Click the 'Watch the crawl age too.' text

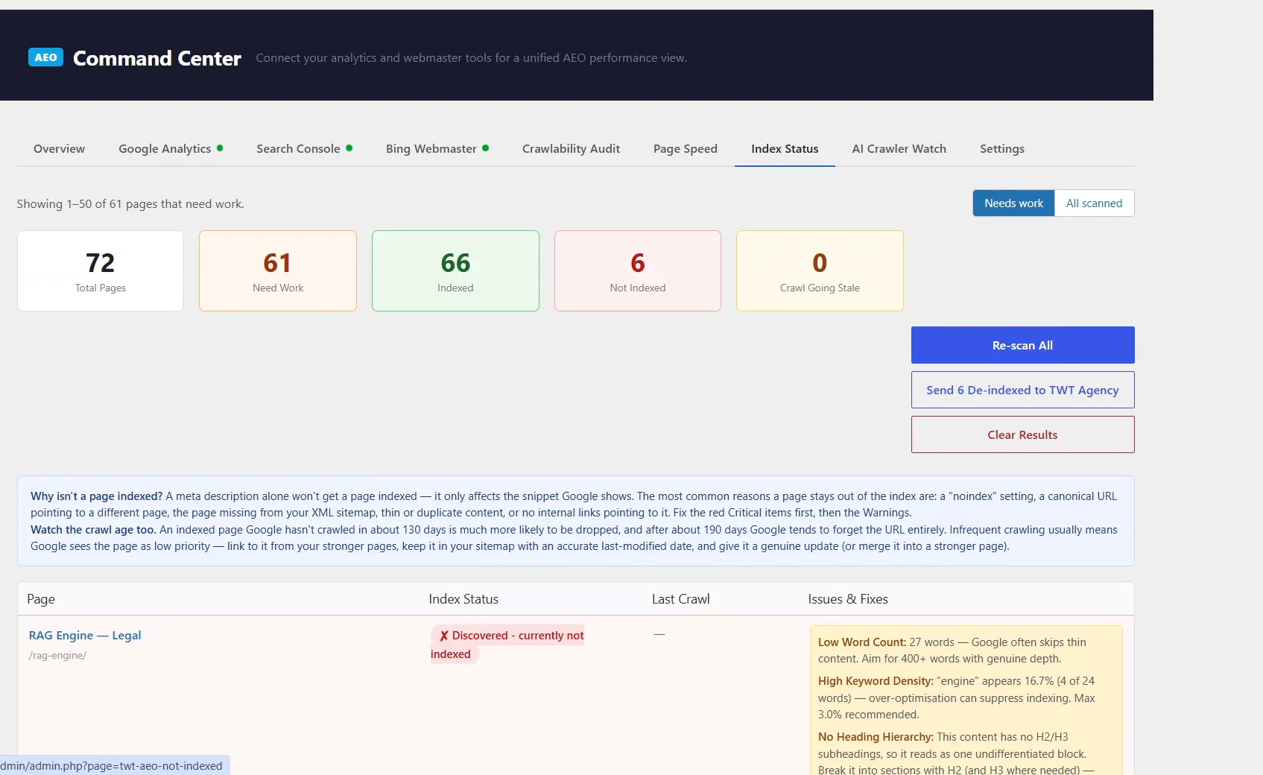(93, 530)
